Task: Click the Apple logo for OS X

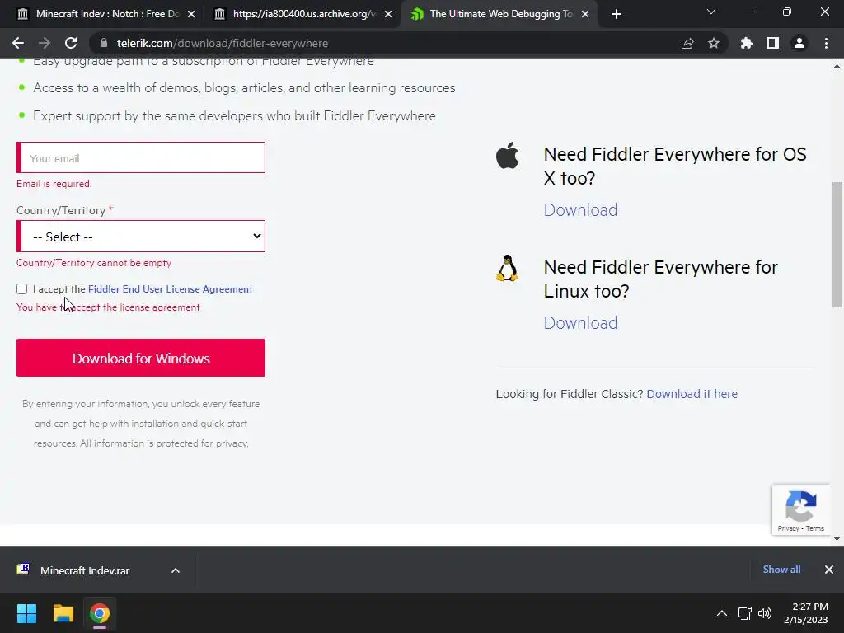Action: pos(508,156)
